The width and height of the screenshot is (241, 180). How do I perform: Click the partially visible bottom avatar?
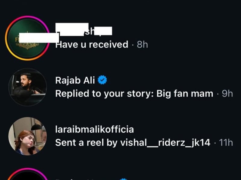pos(29,177)
